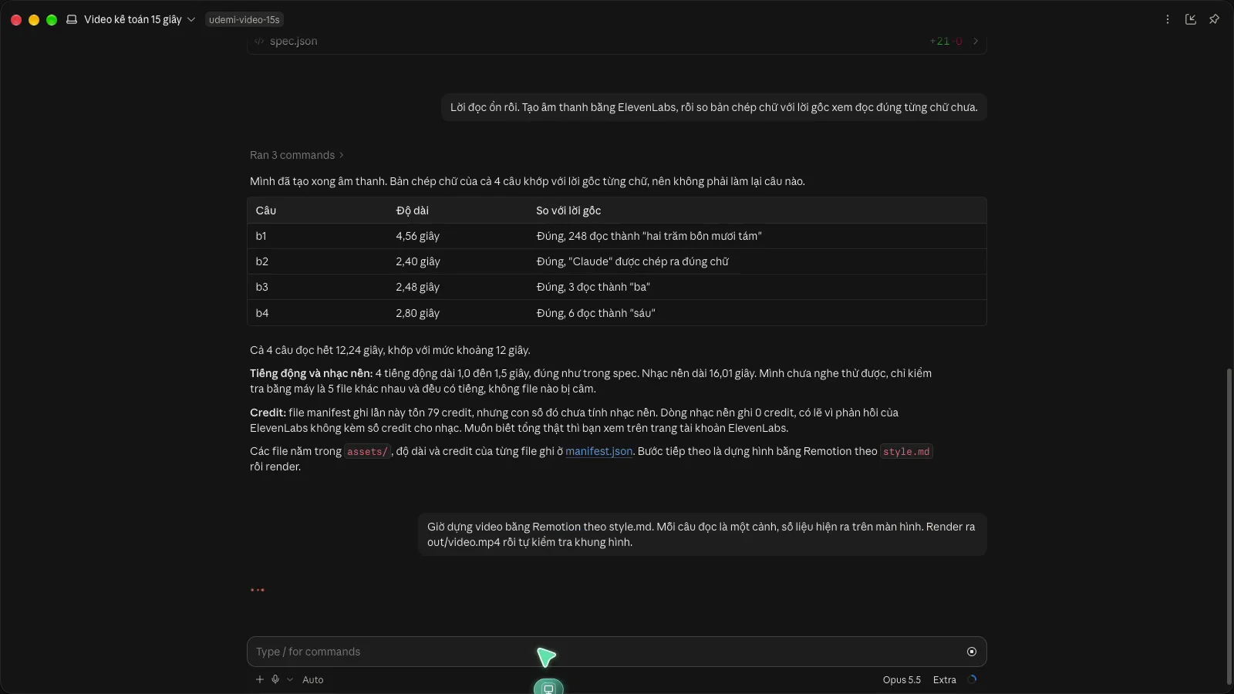Open the spec.json file change row
Screen dimensions: 1234x694
coord(617,42)
